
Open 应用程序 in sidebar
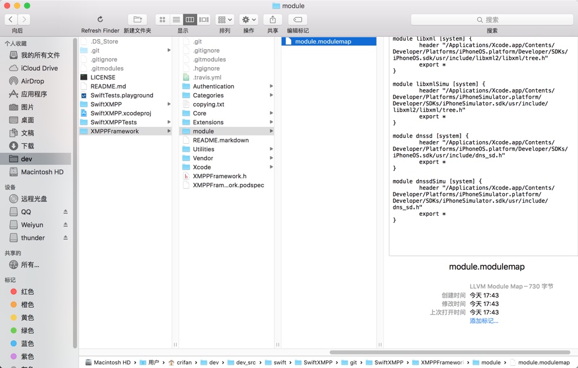point(36,94)
